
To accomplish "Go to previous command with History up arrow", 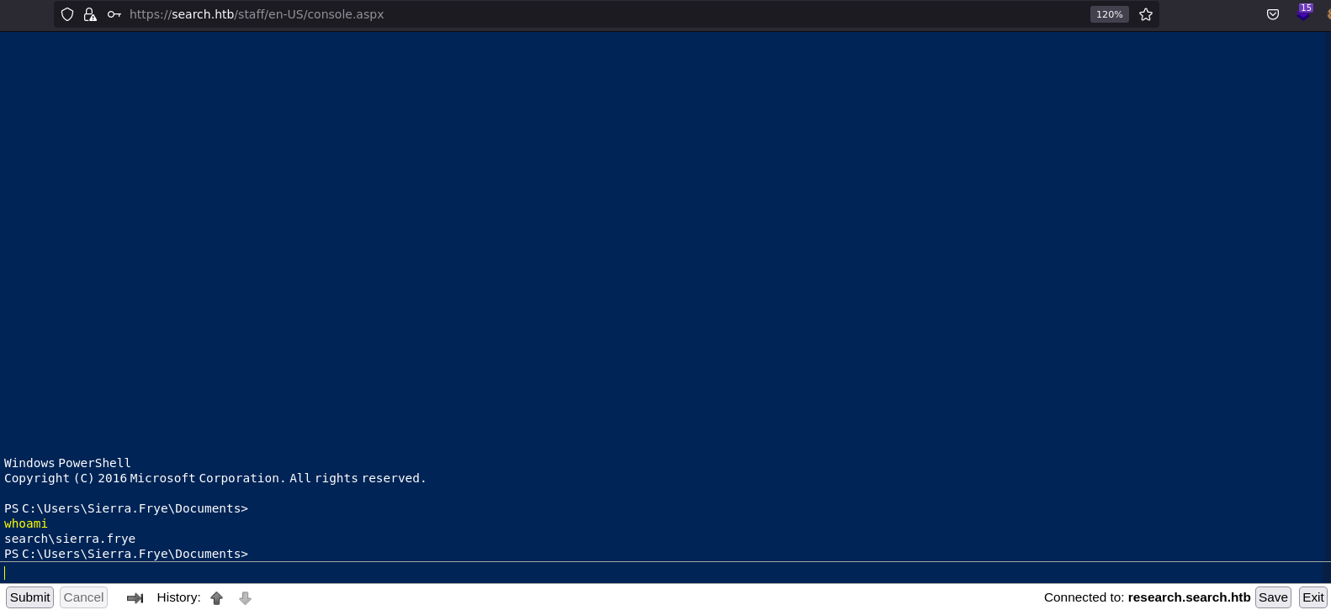I will click(216, 598).
